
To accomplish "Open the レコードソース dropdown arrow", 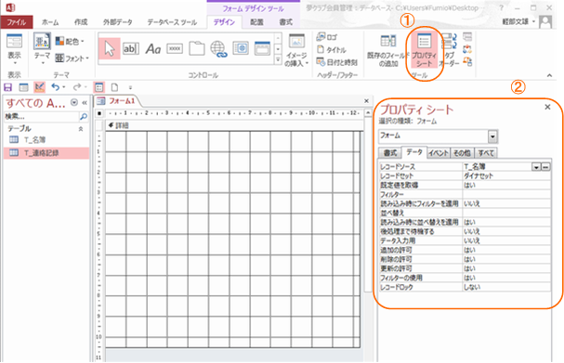I will [x=536, y=167].
